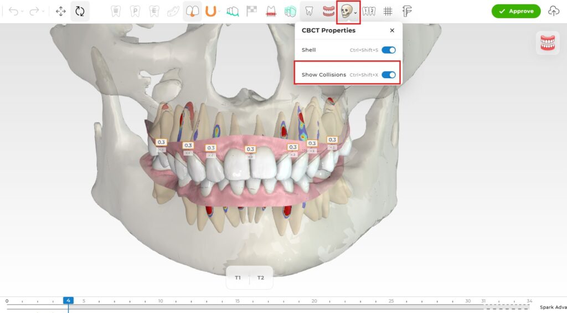Click the CBCT skull icon in toolbar
The height and width of the screenshot is (313, 567).
[347, 11]
